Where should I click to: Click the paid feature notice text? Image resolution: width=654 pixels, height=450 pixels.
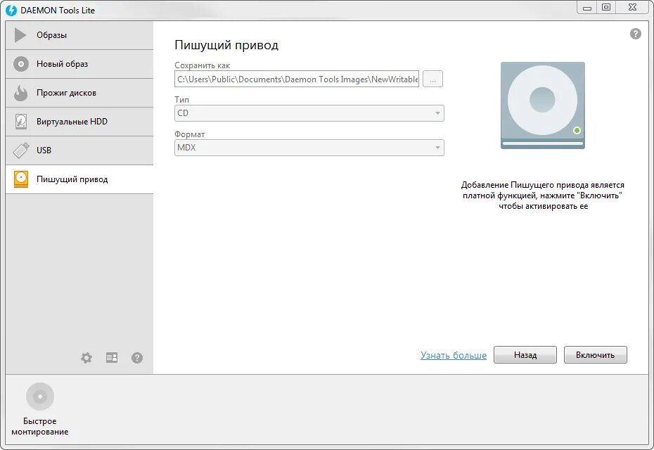(543, 195)
